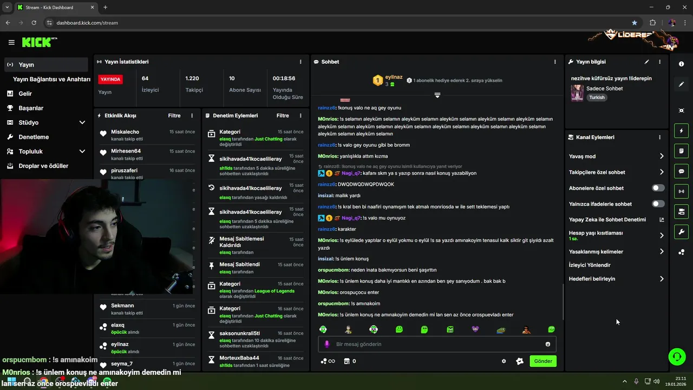Collapse chat header with the down arrow
The height and width of the screenshot is (390, 693).
point(437,95)
